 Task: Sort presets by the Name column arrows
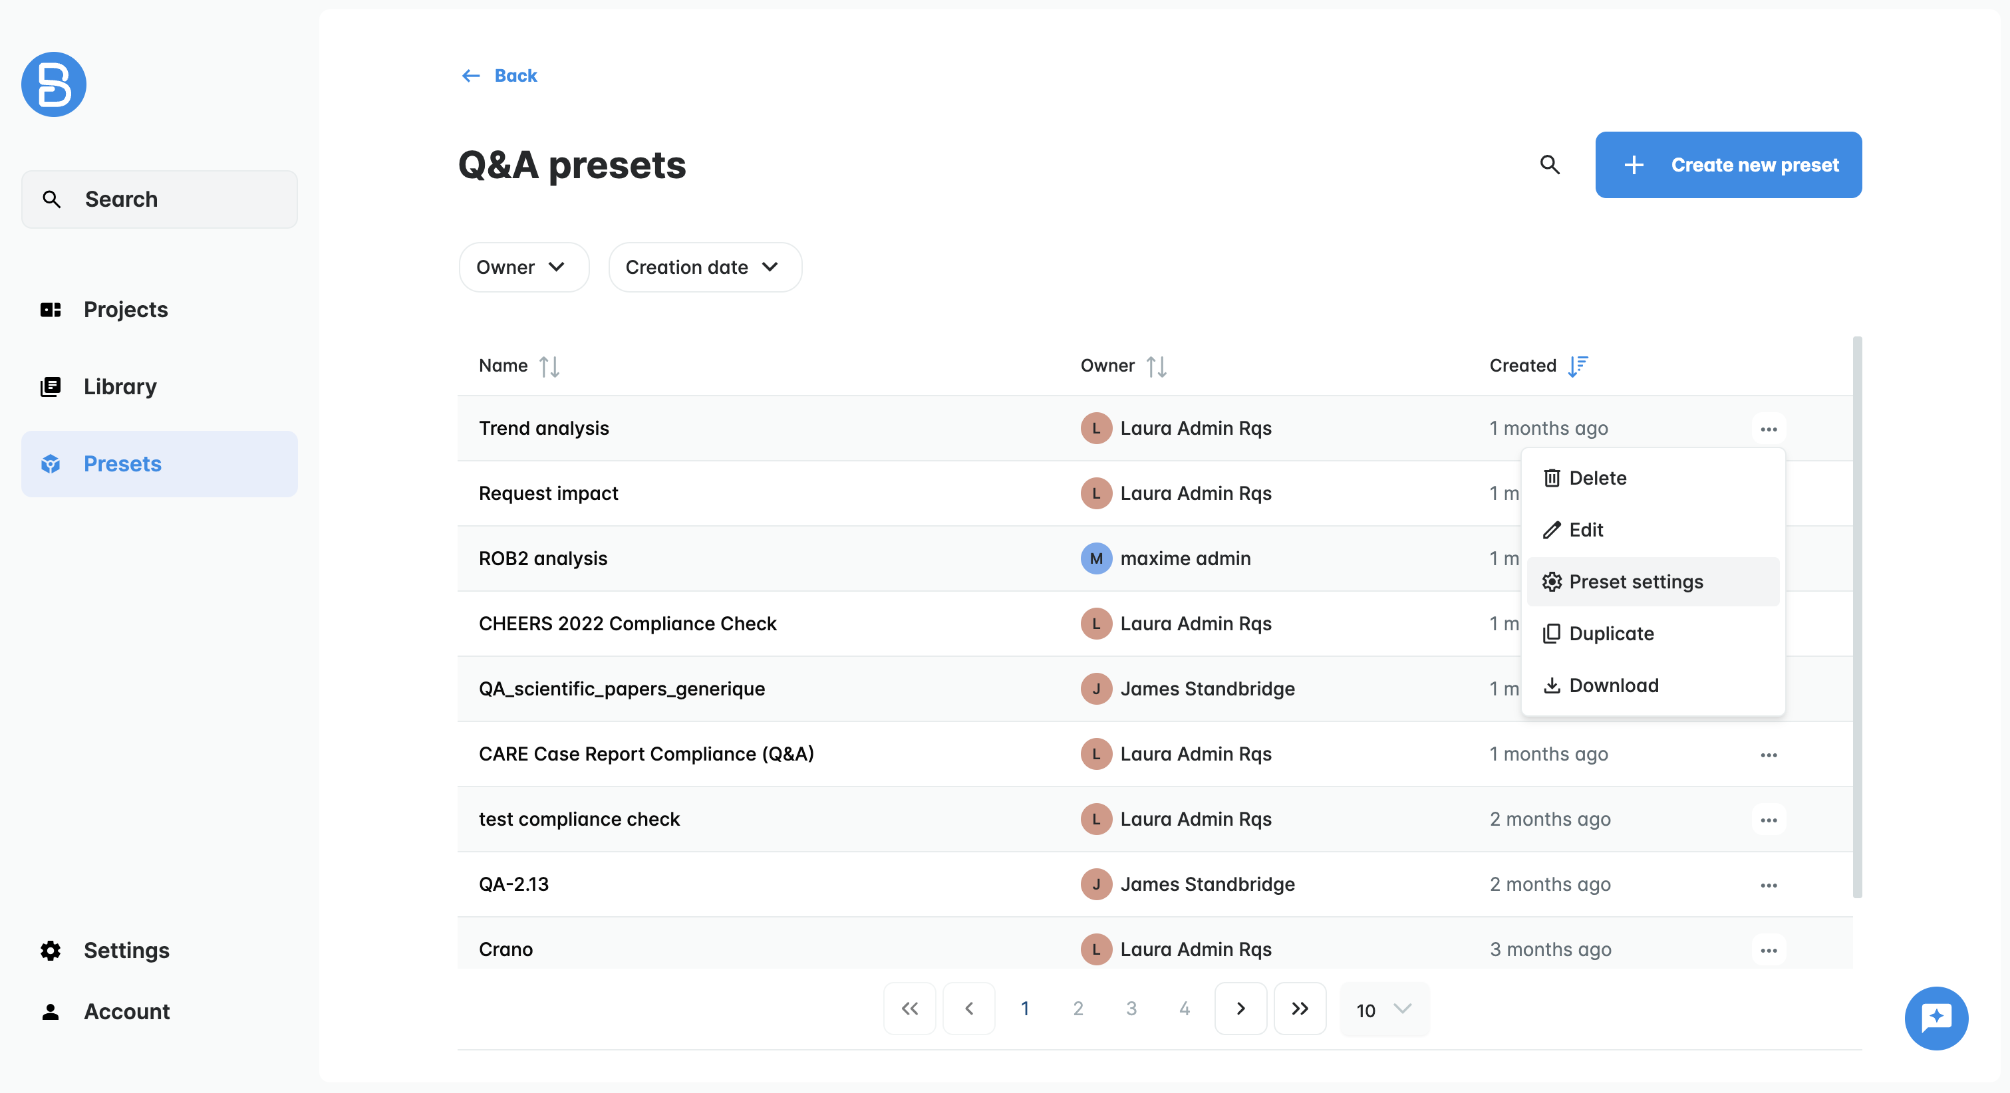tap(549, 366)
